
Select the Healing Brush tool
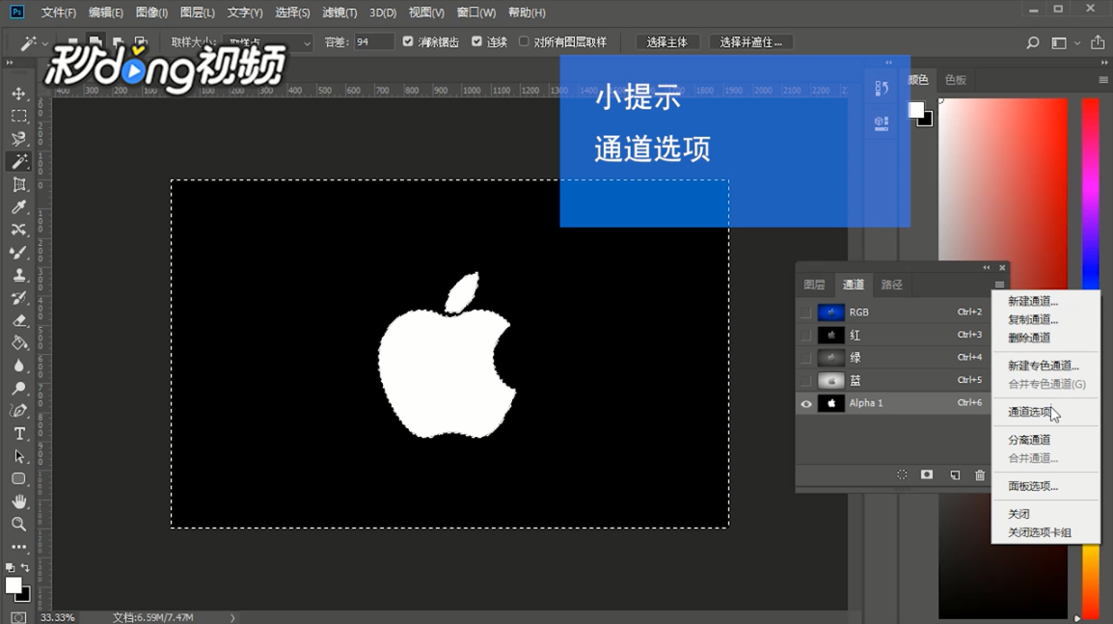pyautogui.click(x=19, y=230)
